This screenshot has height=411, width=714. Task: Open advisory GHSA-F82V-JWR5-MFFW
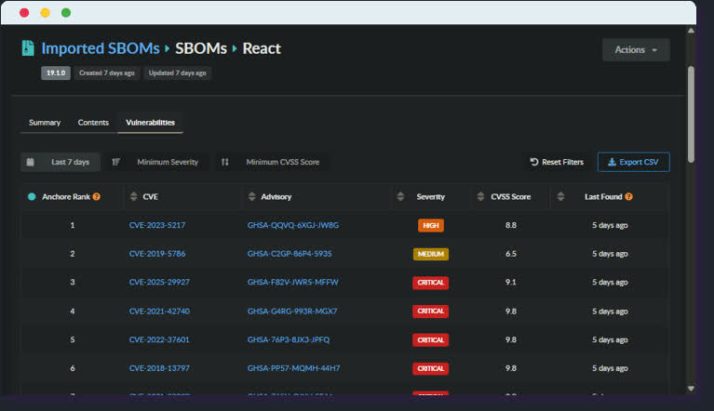[x=292, y=282]
